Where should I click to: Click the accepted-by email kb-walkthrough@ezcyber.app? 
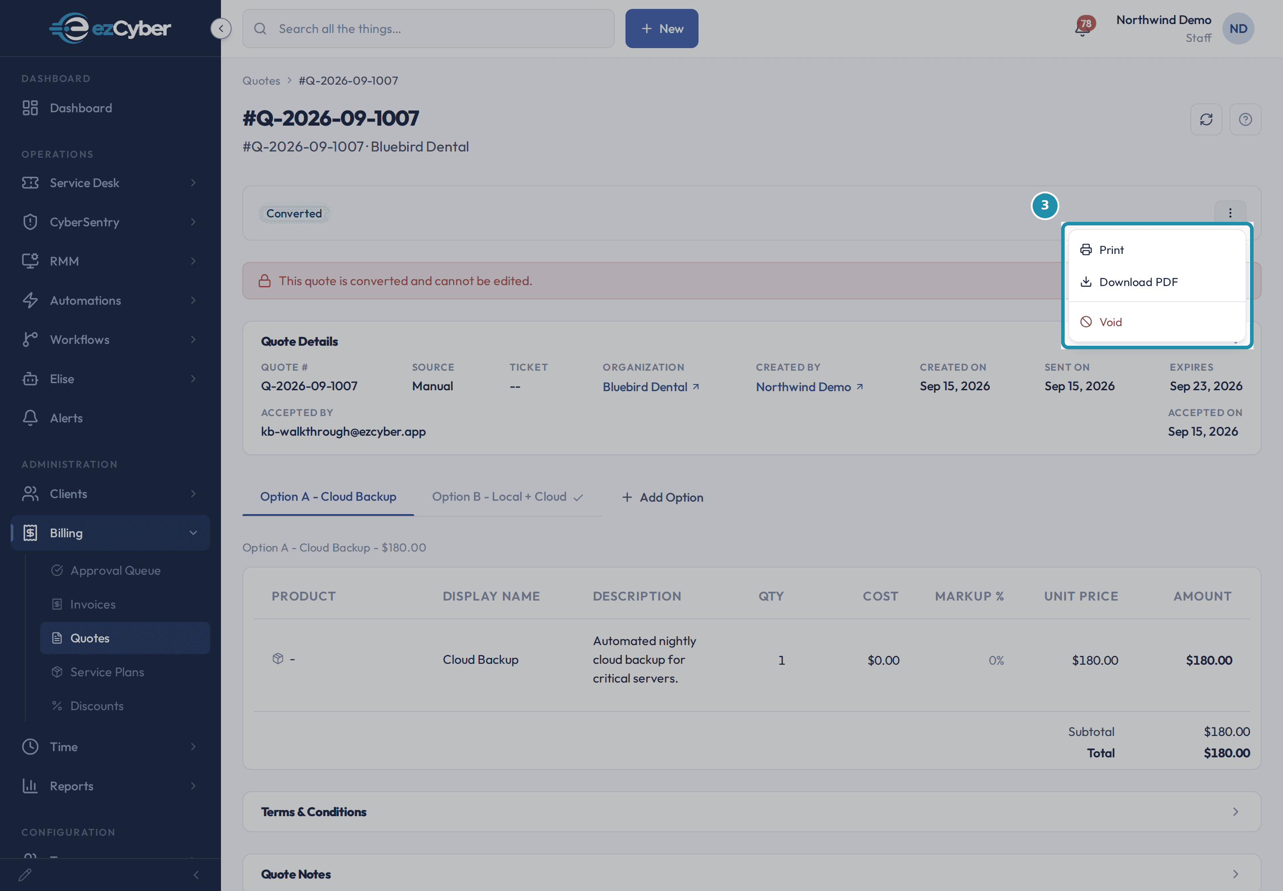click(x=343, y=432)
